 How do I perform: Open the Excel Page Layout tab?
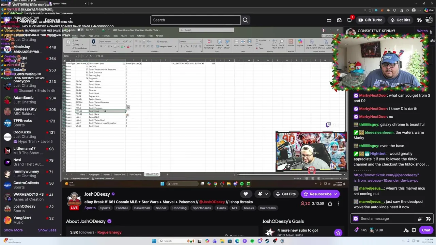click(x=94, y=36)
